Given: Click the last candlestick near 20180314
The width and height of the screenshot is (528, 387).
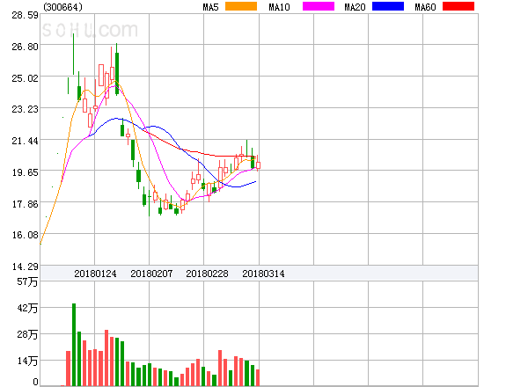Looking at the screenshot, I should 258,164.
